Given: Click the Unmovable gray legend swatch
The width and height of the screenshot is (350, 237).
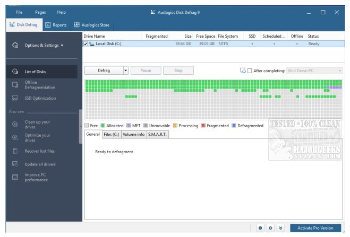Looking at the screenshot, I should click(x=146, y=126).
